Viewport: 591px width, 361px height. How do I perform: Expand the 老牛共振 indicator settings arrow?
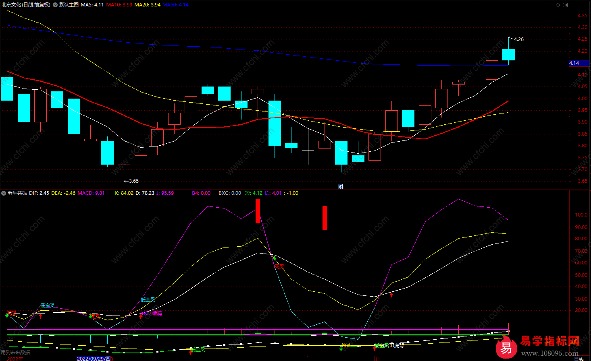pyautogui.click(x=4, y=193)
